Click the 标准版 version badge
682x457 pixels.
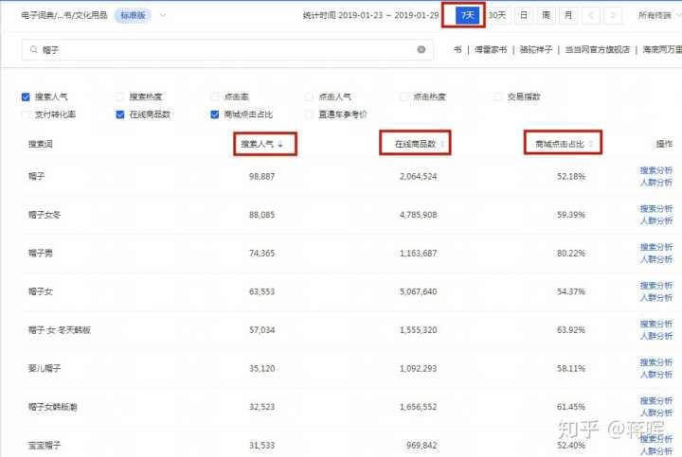point(131,15)
